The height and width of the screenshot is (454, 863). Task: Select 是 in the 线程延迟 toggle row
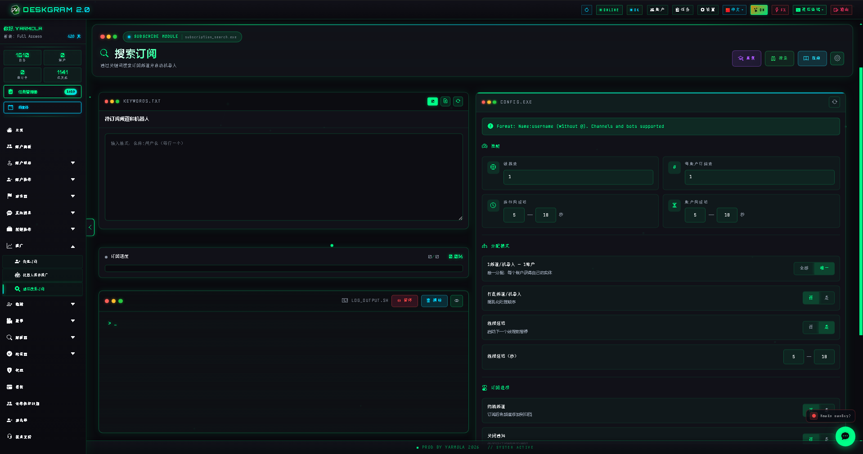point(827,327)
